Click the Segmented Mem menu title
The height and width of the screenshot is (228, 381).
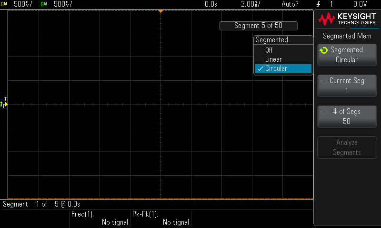(x=347, y=36)
